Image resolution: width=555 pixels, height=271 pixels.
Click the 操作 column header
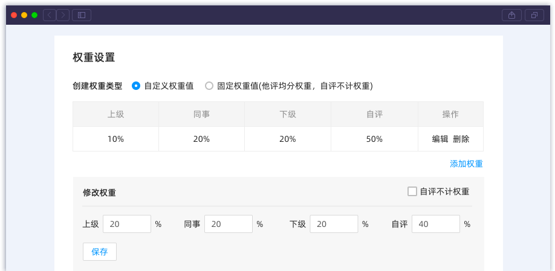(450, 114)
